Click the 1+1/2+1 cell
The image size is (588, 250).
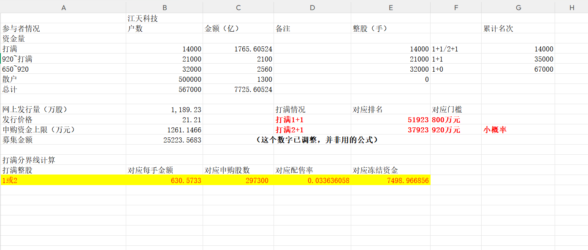pyautogui.click(x=456, y=49)
